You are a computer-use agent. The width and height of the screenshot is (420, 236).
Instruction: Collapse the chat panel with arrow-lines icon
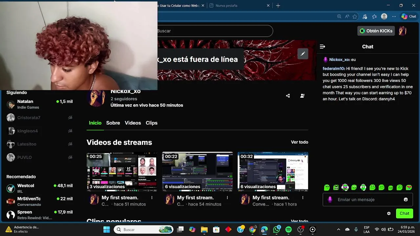click(322, 47)
